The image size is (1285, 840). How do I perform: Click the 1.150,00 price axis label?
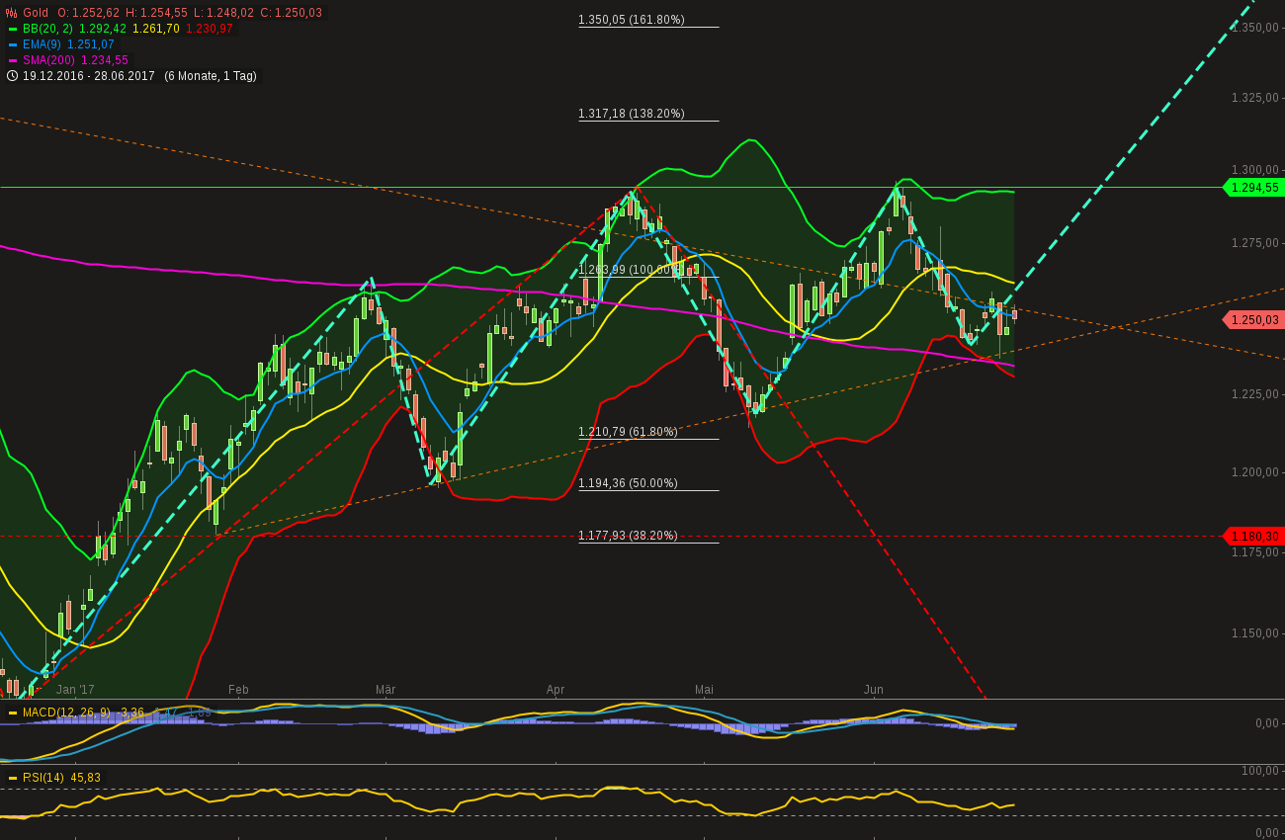(1255, 633)
